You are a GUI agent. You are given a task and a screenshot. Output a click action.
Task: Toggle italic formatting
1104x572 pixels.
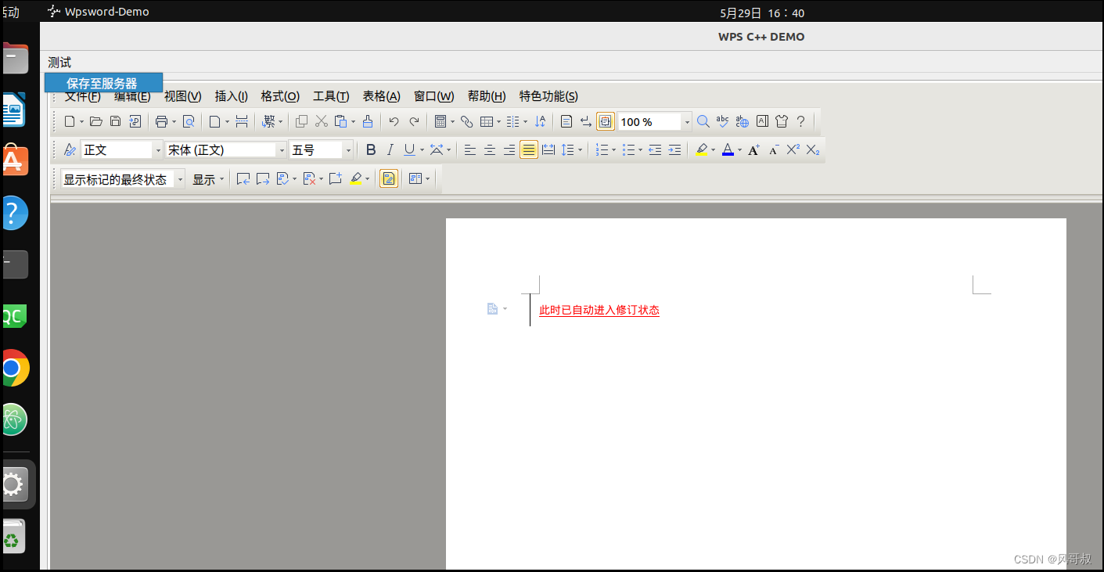390,149
